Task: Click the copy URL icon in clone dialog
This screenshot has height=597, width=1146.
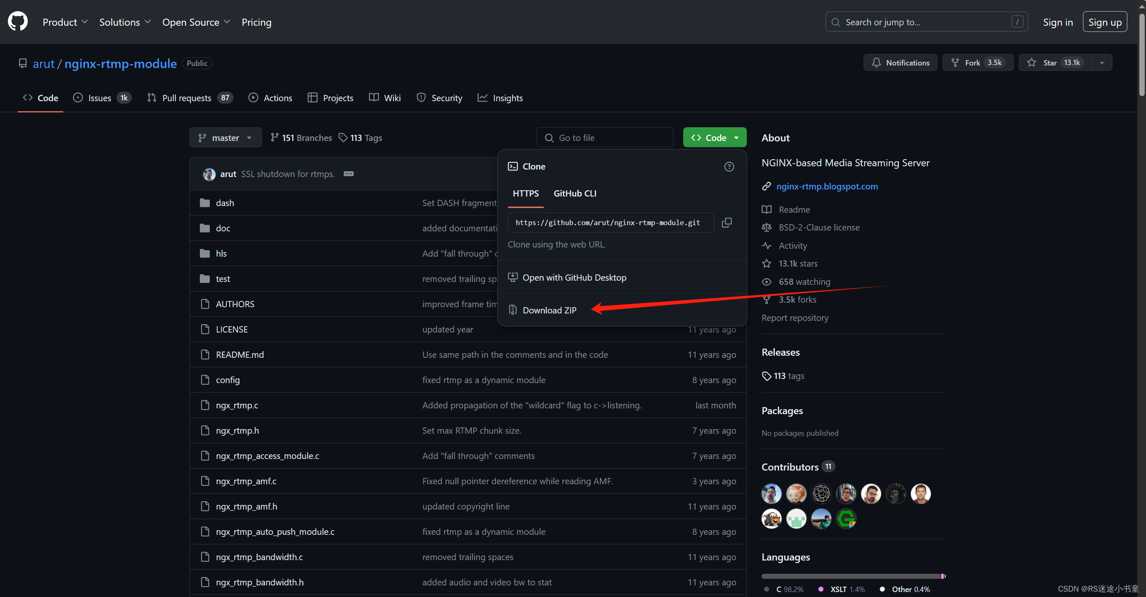Action: pos(726,222)
